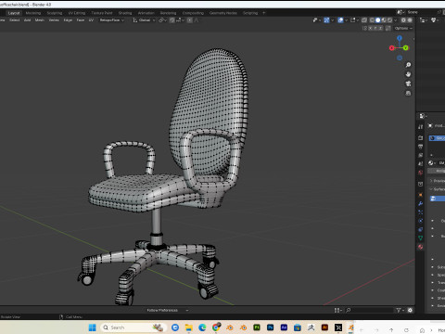Toggle X-ray mode button
Image resolution: width=445 pixels, height=334 pixels.
pos(364,20)
